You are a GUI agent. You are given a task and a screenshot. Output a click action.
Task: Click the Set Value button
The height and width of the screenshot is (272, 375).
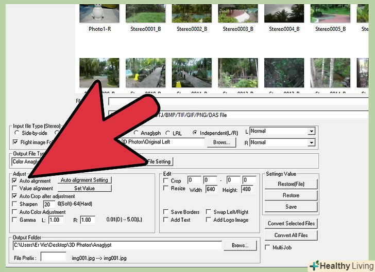click(84, 188)
